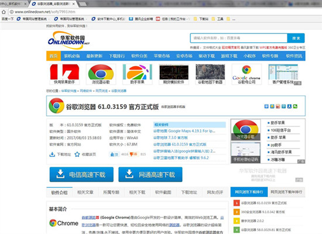The height and width of the screenshot is (234, 322).
Task: Share via the green WeChat icon
Action: tap(295, 106)
